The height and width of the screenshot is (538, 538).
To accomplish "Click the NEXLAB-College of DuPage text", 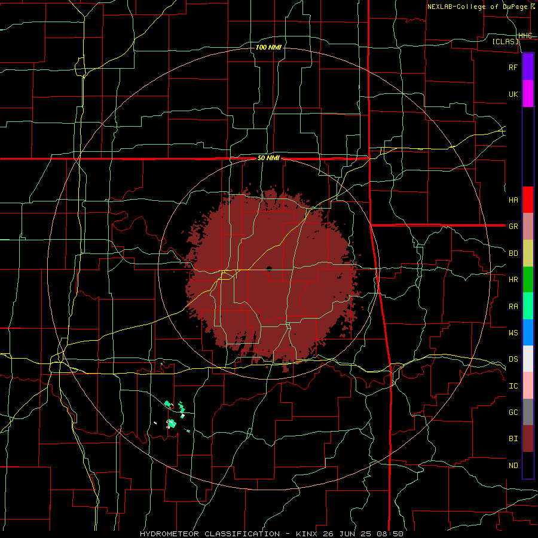I will (478, 7).
